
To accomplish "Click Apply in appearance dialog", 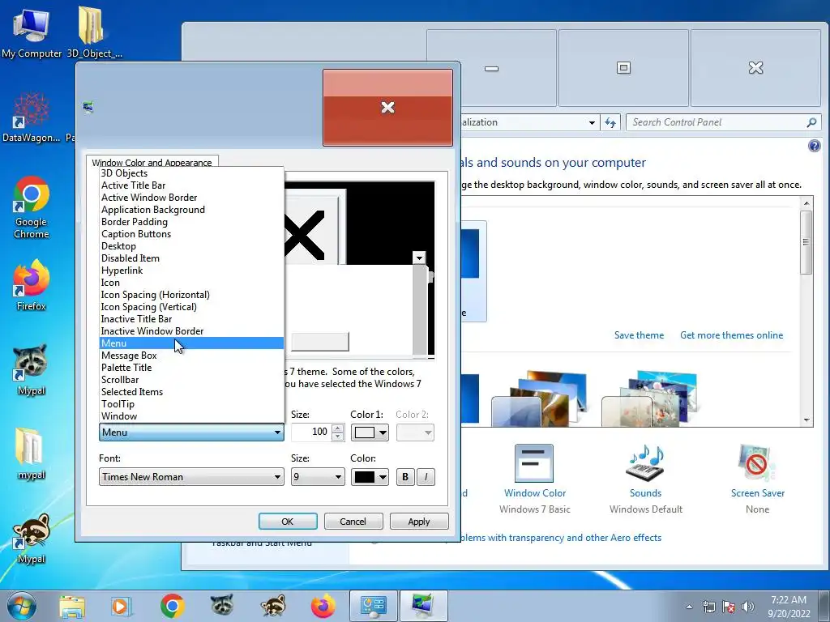I will 419,522.
